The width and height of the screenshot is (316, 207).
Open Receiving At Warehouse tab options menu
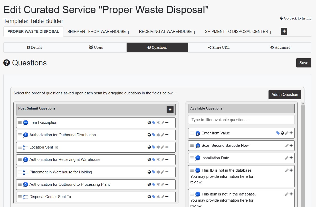[x=194, y=32]
